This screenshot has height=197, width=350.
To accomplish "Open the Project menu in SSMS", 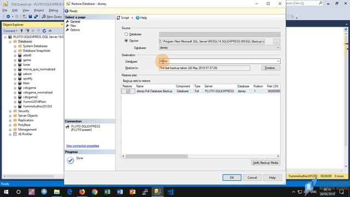I will click(39, 10).
